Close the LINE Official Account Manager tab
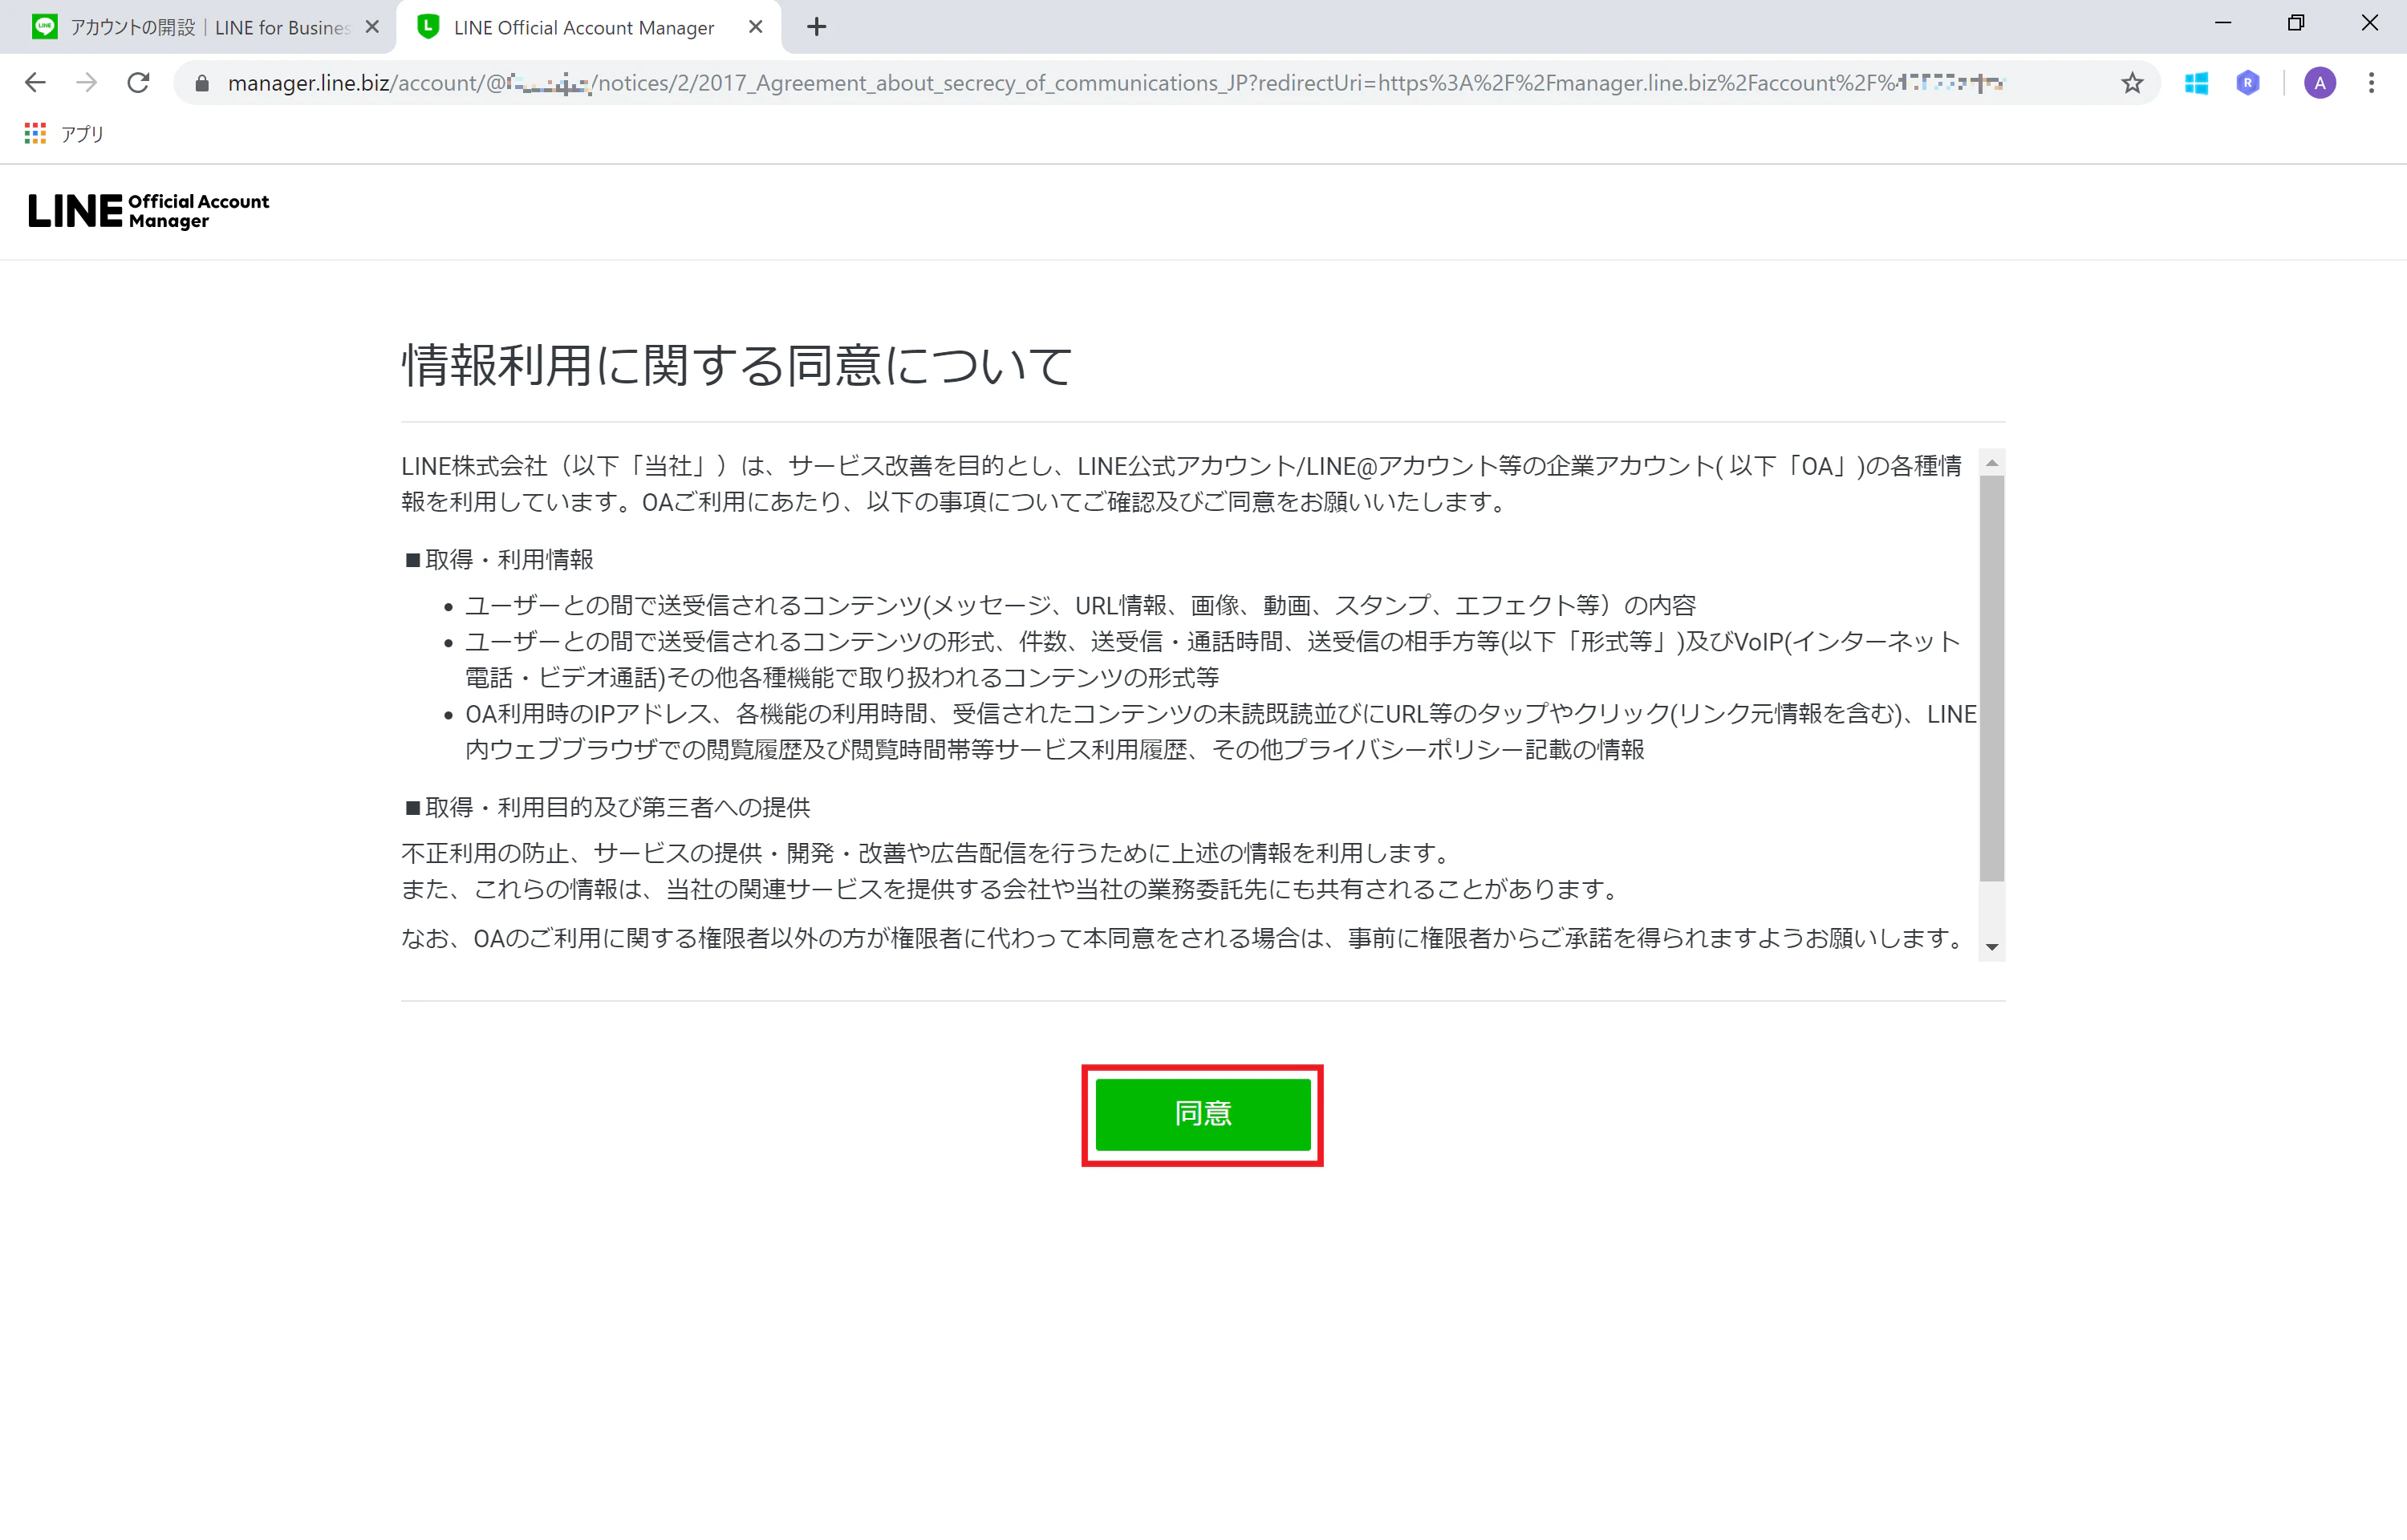 coord(756,27)
